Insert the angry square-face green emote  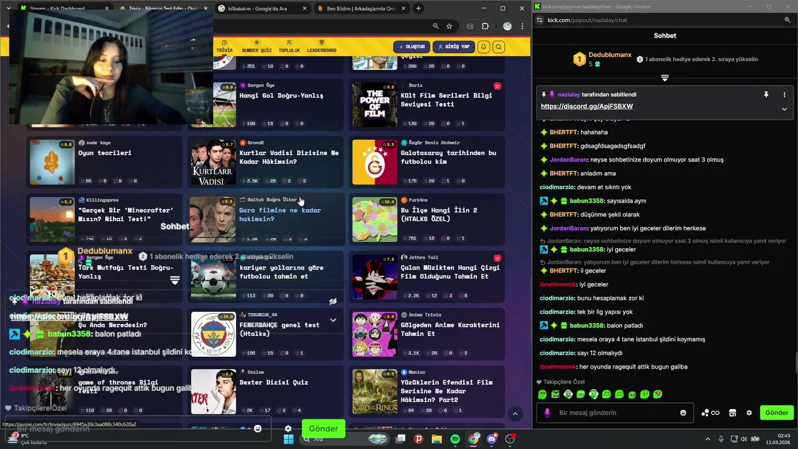[555, 394]
